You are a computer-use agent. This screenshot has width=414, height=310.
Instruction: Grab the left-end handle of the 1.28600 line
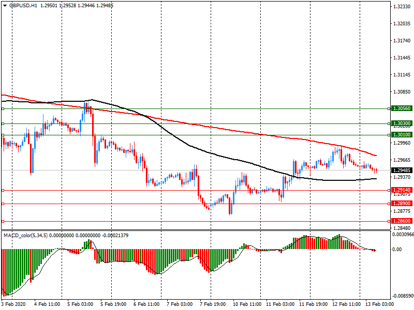[3, 222]
